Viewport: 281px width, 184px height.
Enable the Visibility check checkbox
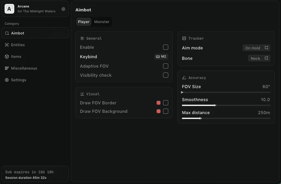(x=166, y=75)
